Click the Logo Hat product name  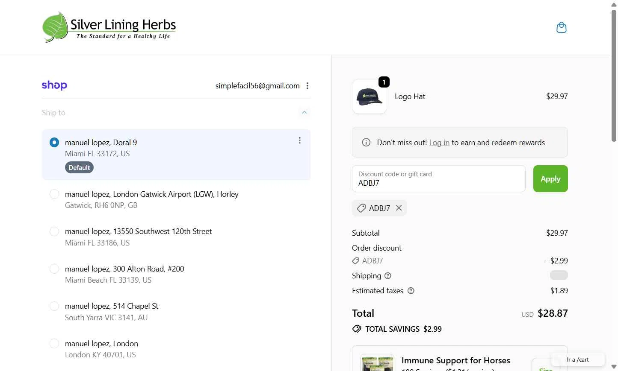click(x=410, y=96)
